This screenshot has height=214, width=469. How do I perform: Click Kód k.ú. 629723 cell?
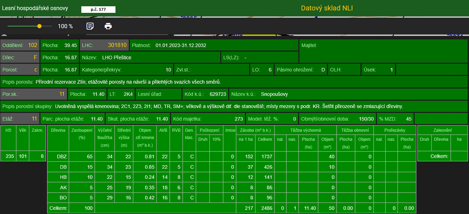coord(205,94)
